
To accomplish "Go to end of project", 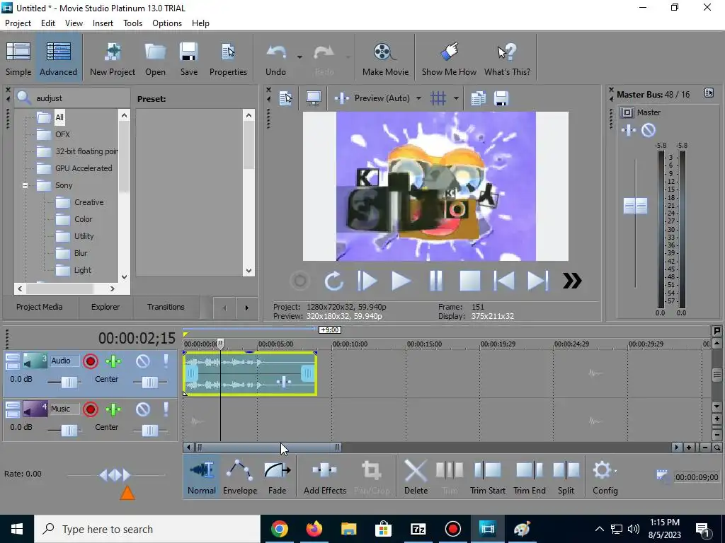I will (x=538, y=281).
